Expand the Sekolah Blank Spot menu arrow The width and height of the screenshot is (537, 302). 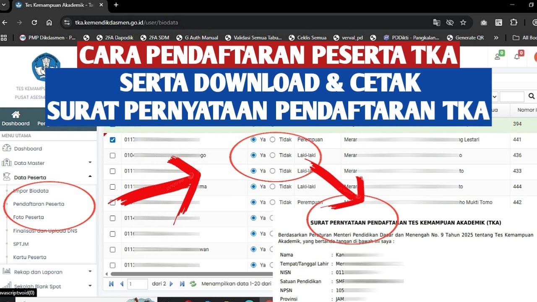tap(90, 286)
